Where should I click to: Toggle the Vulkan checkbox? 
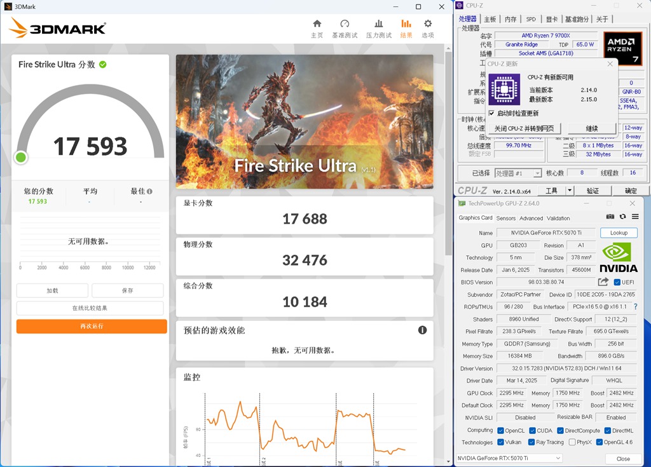(x=500, y=442)
